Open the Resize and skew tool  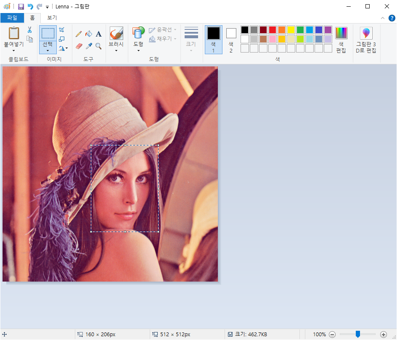[x=61, y=39]
